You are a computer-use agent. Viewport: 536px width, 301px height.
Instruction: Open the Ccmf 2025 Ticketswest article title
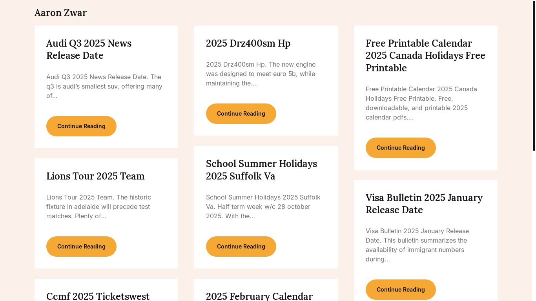98,296
